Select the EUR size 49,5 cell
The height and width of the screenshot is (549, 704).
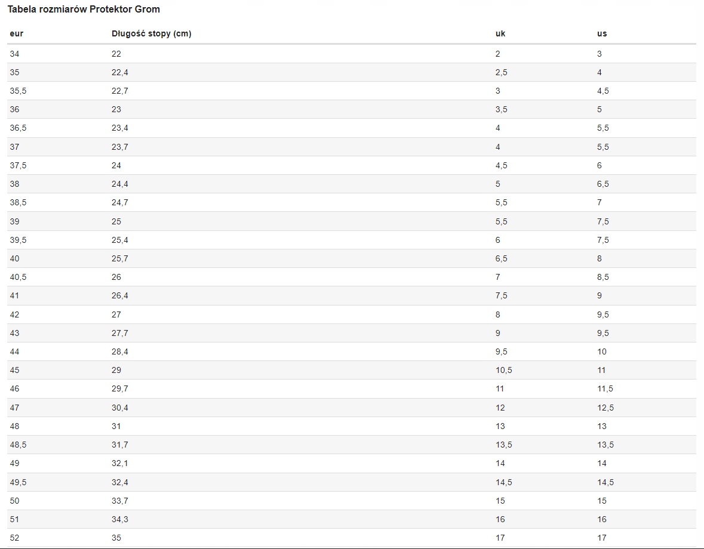18,482
